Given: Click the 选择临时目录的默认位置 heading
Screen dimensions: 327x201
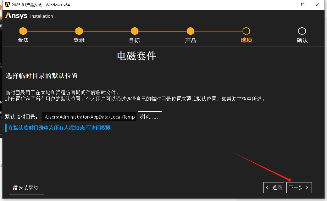Looking at the screenshot, I should point(42,75).
